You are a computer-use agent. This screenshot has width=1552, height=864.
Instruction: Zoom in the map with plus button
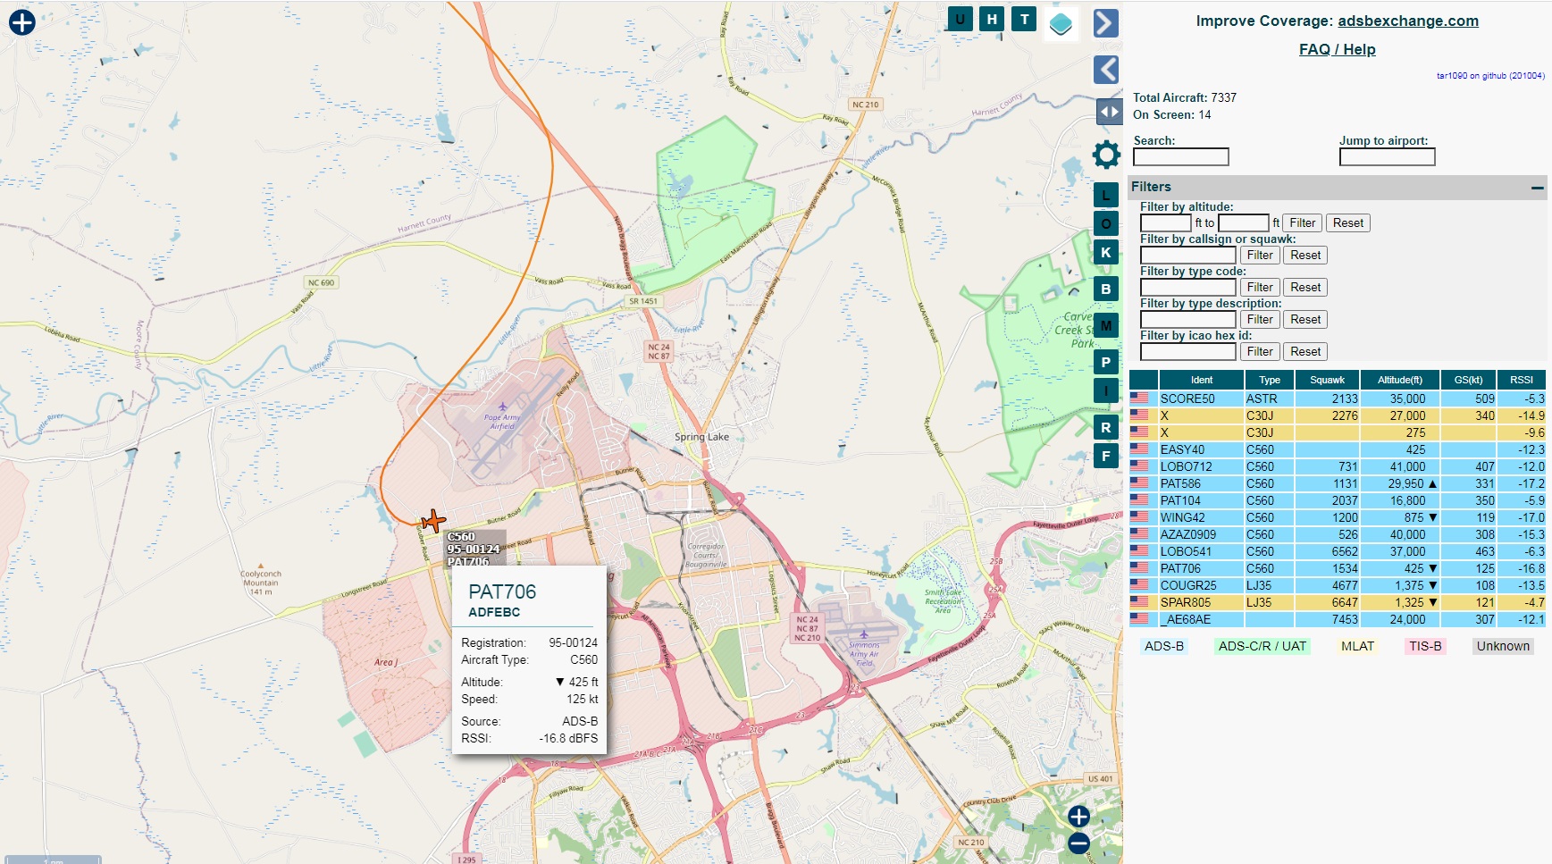tap(1078, 817)
